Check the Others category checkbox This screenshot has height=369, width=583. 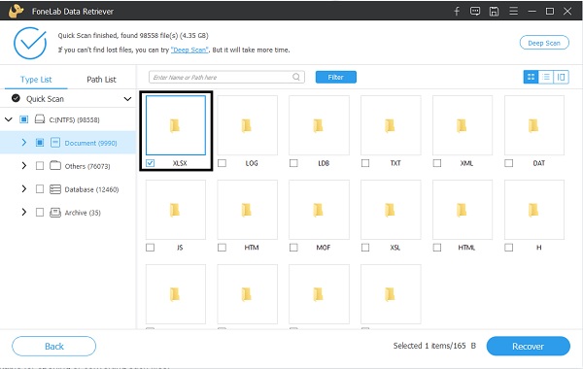click(40, 166)
